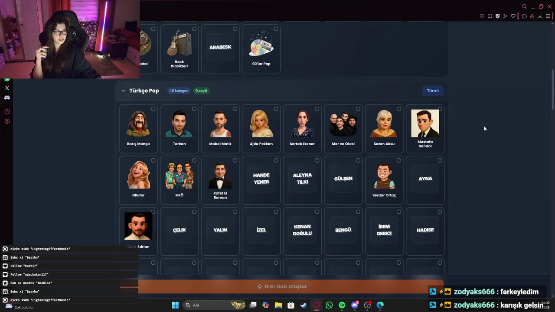This screenshot has height=312, width=555.
Task: Tick the Tarkan card selection circle
Action: click(x=194, y=109)
